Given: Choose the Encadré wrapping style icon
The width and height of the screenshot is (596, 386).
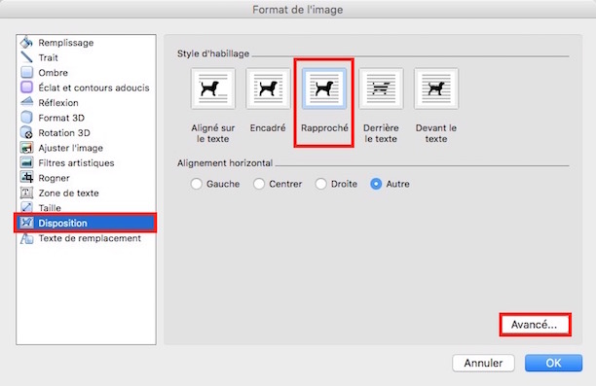Looking at the screenshot, I should [x=268, y=88].
